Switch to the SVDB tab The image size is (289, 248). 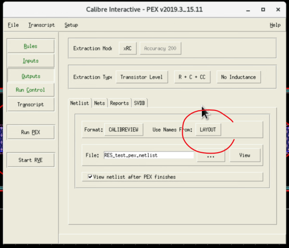(140, 103)
